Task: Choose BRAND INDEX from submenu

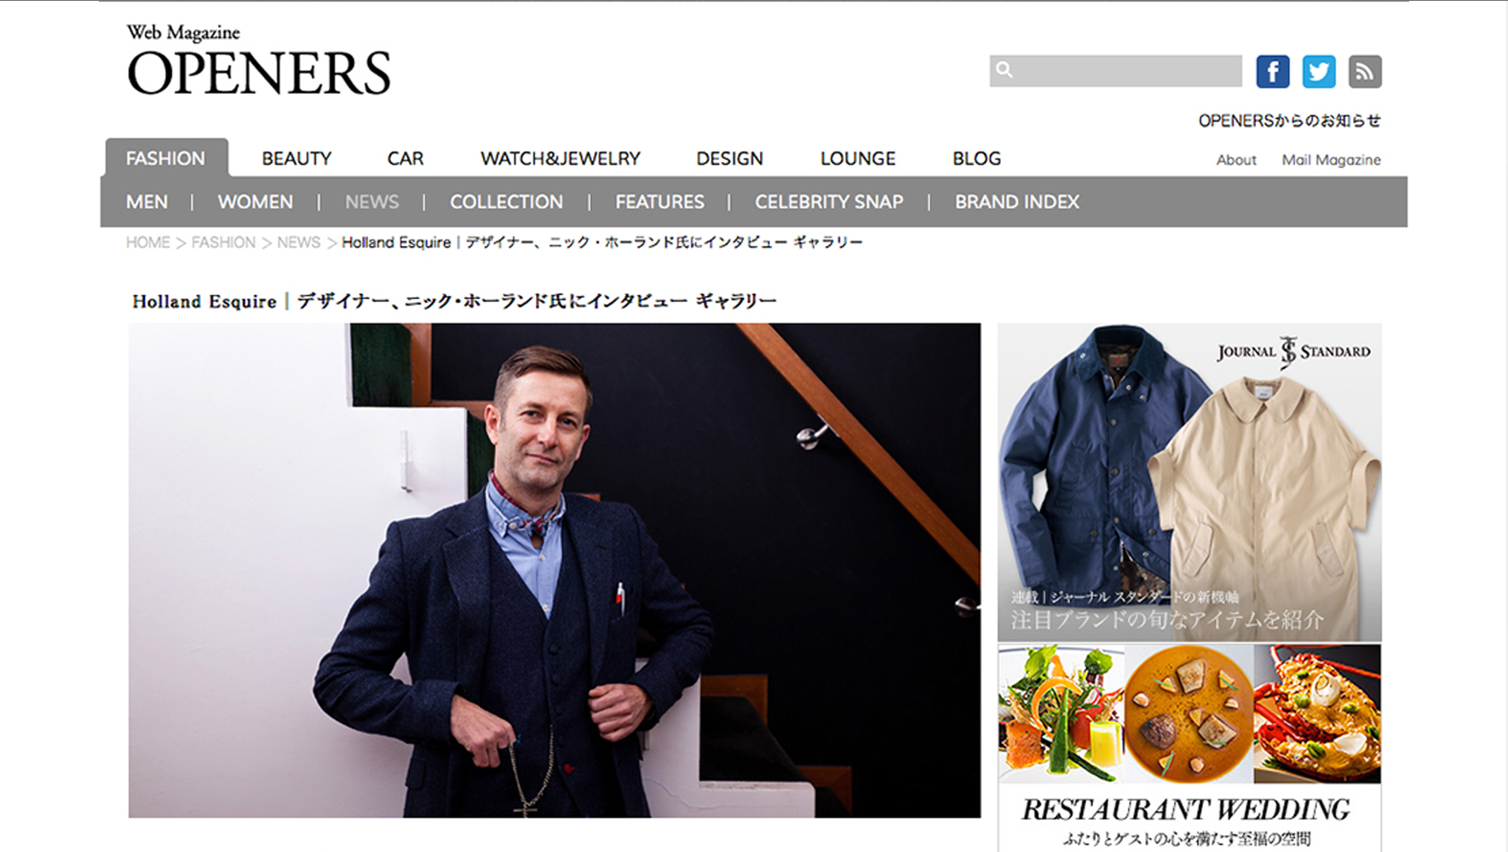Action: [x=1017, y=202]
